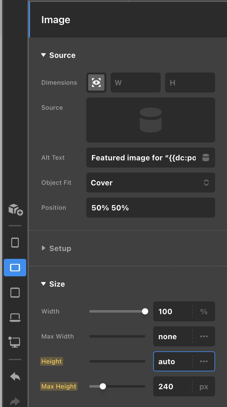Screen dimensions: 227x407
Task: Click dynamic data icon in Alt Text field
Action: (x=206, y=158)
